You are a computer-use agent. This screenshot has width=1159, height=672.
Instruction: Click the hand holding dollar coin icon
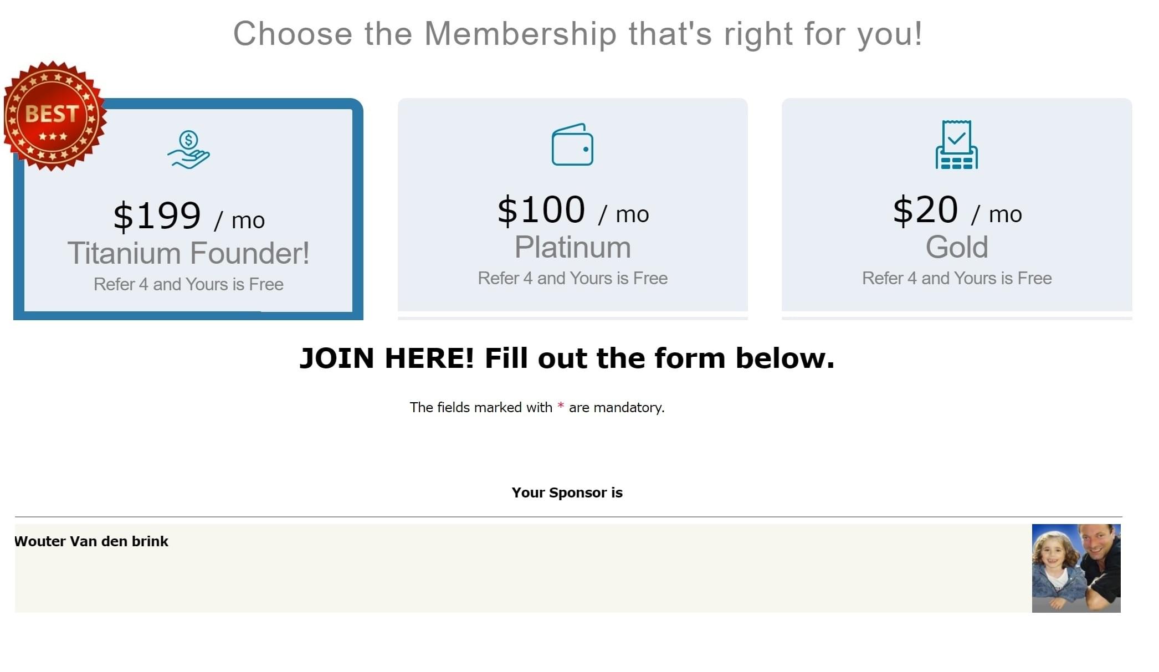click(188, 150)
